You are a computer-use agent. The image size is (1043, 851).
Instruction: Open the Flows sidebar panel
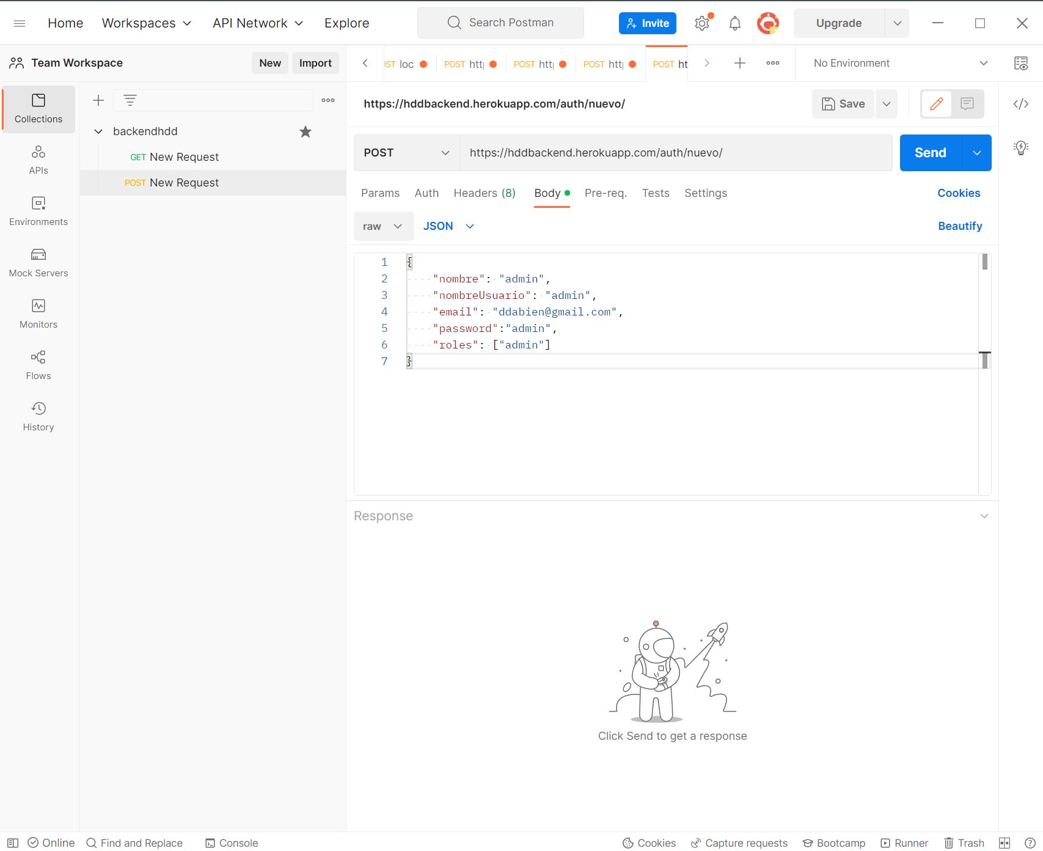(38, 366)
